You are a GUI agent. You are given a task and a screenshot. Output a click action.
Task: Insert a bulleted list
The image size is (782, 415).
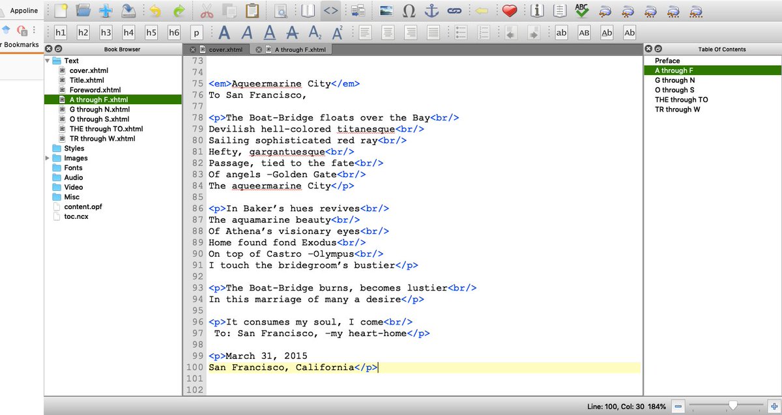click(x=461, y=33)
